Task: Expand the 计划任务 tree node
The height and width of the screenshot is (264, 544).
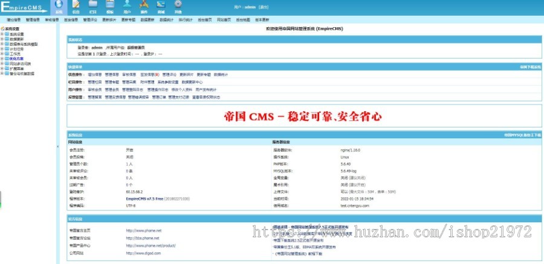Action: 2,49
